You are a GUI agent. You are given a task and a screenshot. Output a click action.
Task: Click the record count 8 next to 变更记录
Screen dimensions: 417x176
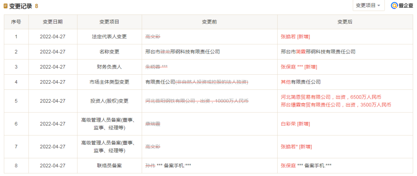(x=36, y=6)
